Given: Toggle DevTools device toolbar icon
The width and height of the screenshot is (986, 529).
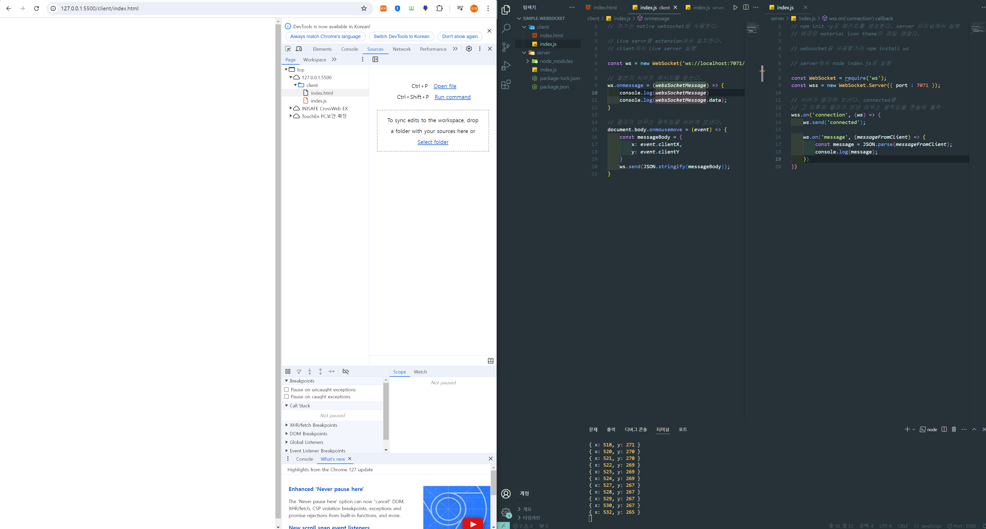Looking at the screenshot, I should [299, 49].
